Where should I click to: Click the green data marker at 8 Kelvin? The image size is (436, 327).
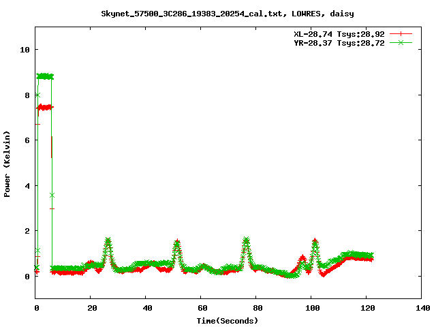38,95
